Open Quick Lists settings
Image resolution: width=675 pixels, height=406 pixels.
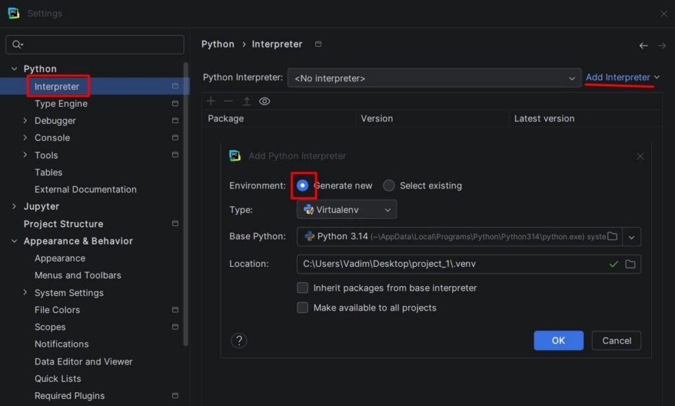58,378
